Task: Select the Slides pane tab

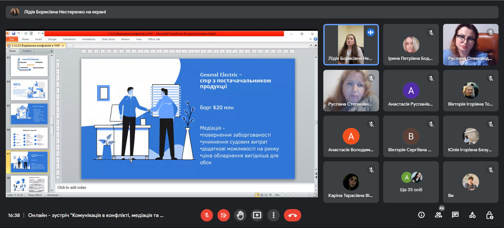Action: 12,51
